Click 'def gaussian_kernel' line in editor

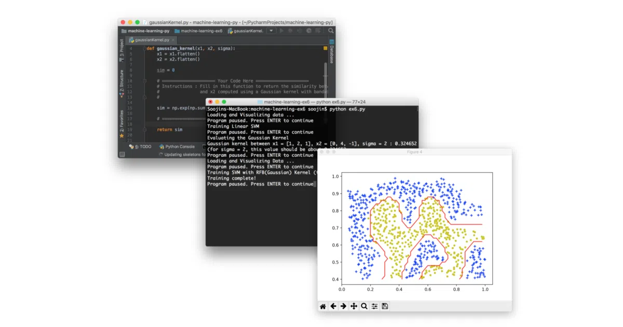point(191,48)
